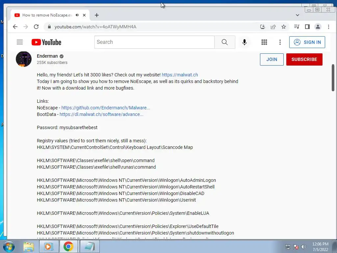The image size is (337, 253).
Task: Click the exefile\shell\open\command line
Action: click(x=96, y=160)
